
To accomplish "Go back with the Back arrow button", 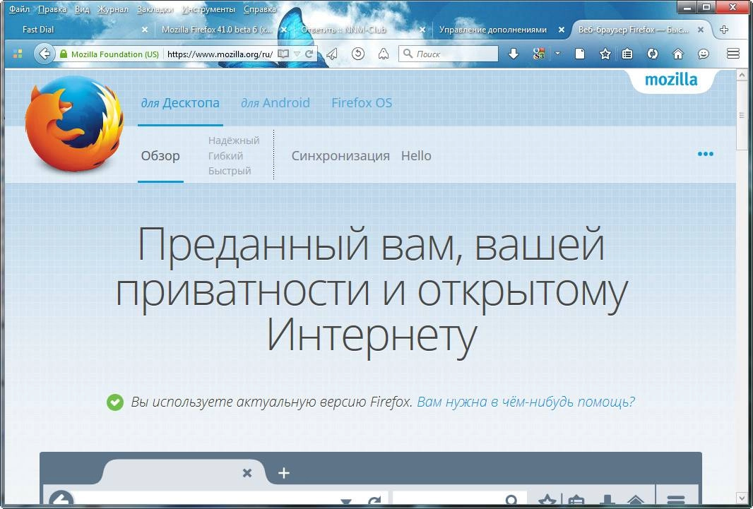I will pyautogui.click(x=44, y=54).
